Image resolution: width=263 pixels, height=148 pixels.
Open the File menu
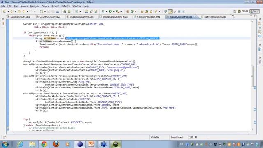pos(3,6)
